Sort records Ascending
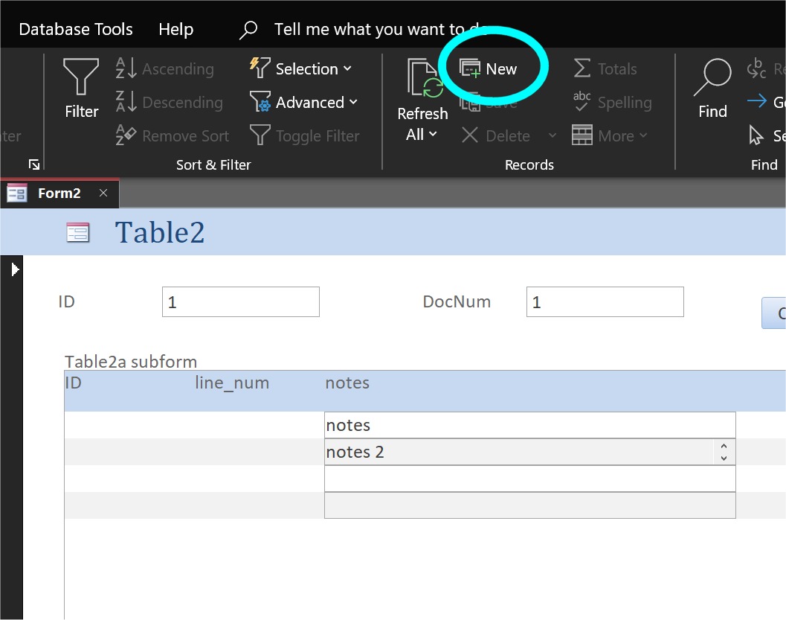Viewport: 786px width, 620px height. 166,69
